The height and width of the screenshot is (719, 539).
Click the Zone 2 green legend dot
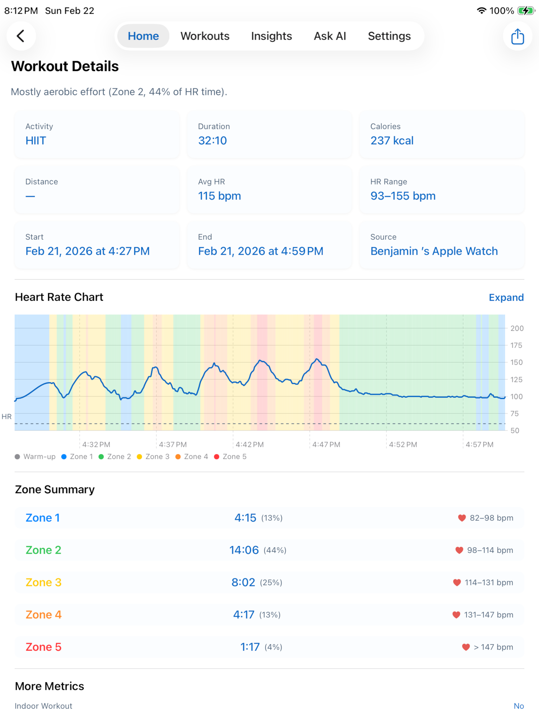click(x=101, y=457)
